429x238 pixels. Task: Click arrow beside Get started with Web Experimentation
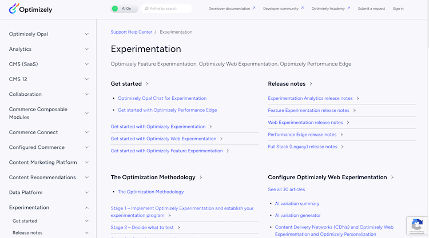click(x=221, y=139)
